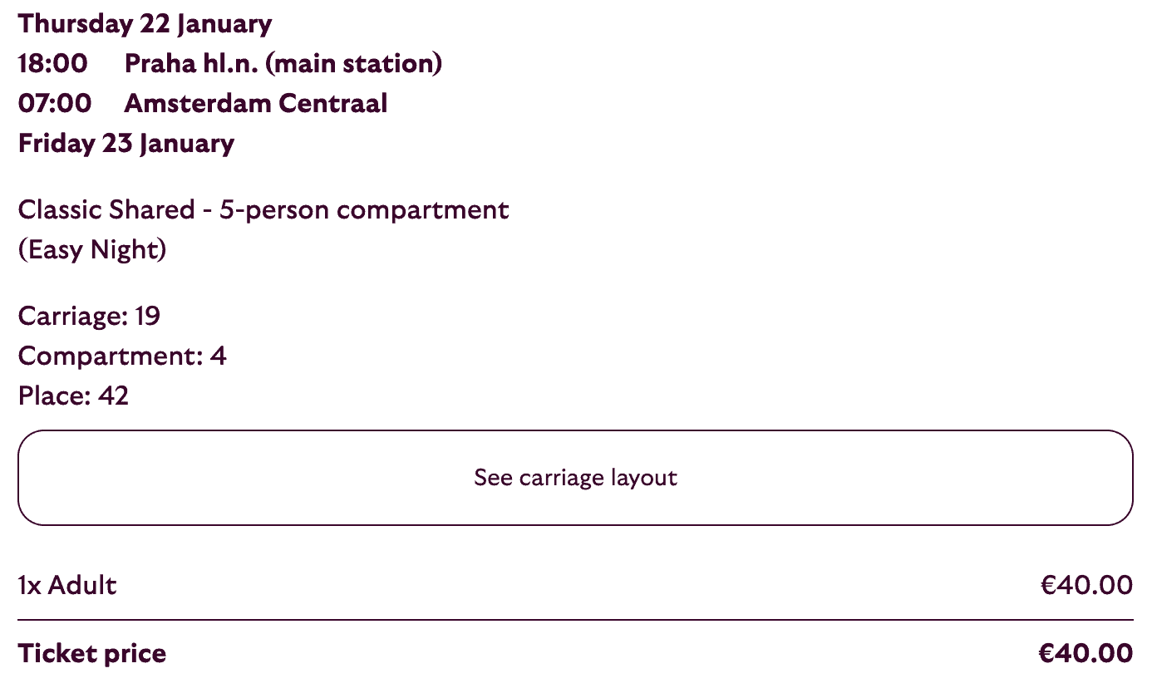Click the €40.00 price beside 1x Adult
The width and height of the screenshot is (1152, 688).
(x=1086, y=585)
